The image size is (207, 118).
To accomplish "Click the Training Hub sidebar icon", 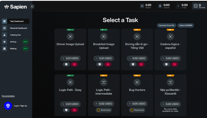I will click(x=4, y=35).
